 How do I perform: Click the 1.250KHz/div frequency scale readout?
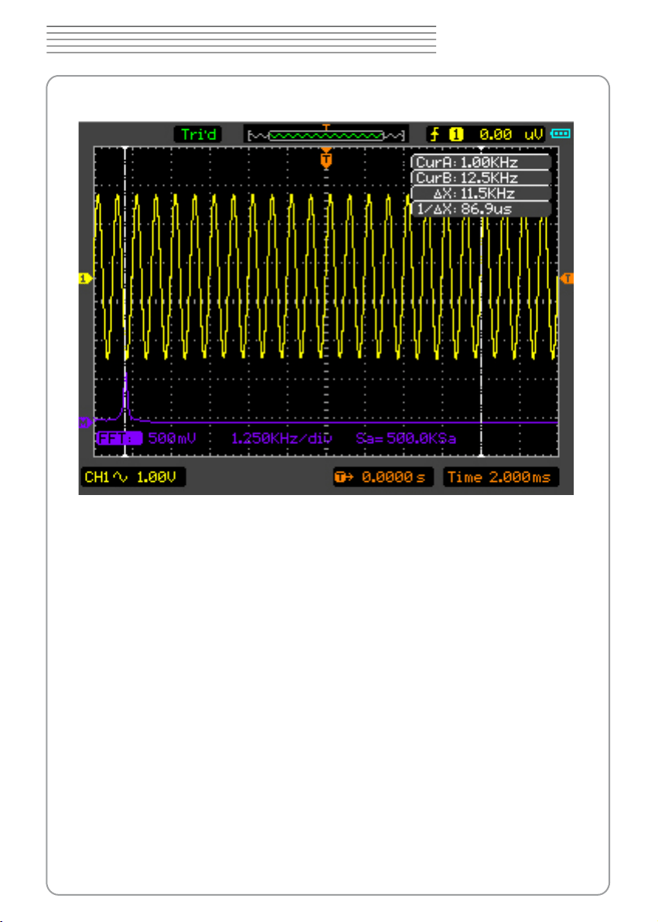(281, 438)
